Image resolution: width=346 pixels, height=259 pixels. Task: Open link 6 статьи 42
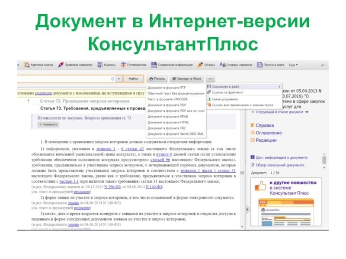tap(132, 149)
